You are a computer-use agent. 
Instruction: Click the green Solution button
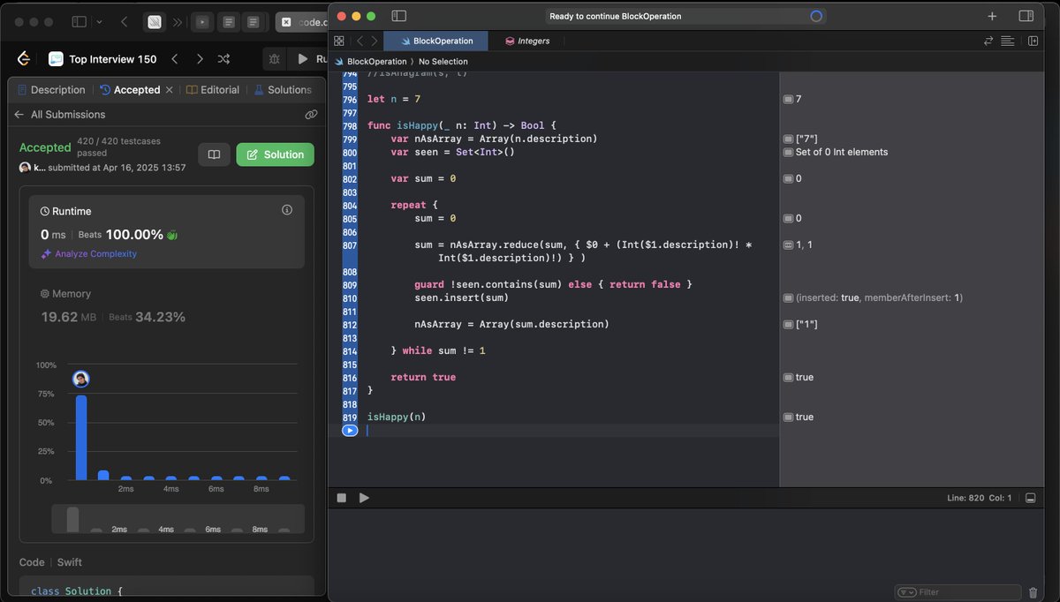point(275,154)
